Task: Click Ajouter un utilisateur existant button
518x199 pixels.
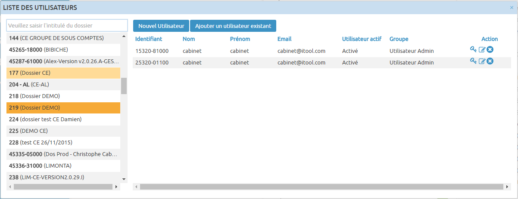Action: [x=233, y=26]
